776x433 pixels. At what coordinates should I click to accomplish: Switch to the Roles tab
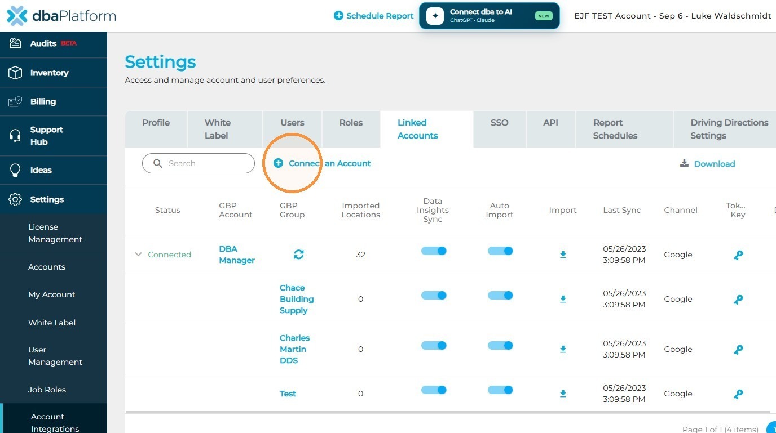351,129
